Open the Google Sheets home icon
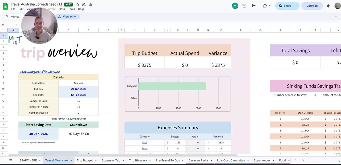The height and width of the screenshot is (165, 341). (5, 6)
